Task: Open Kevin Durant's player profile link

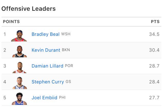Action: pyautogui.click(x=46, y=50)
